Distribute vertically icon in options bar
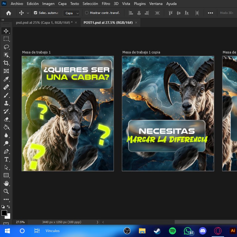Image resolution: width=237 pixels, height=237 pixels. pos(157,13)
